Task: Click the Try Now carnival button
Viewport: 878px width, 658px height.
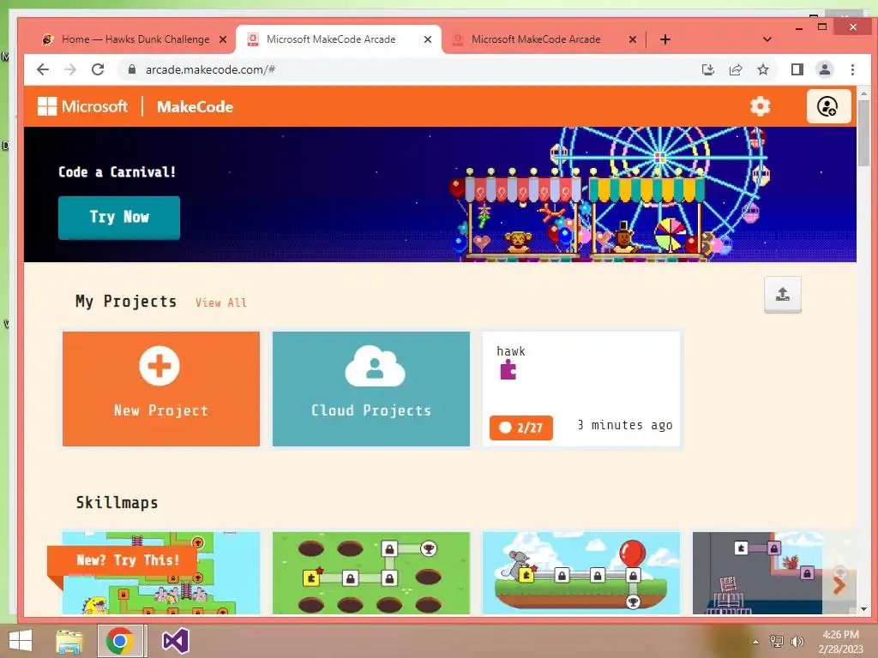Action: click(118, 217)
